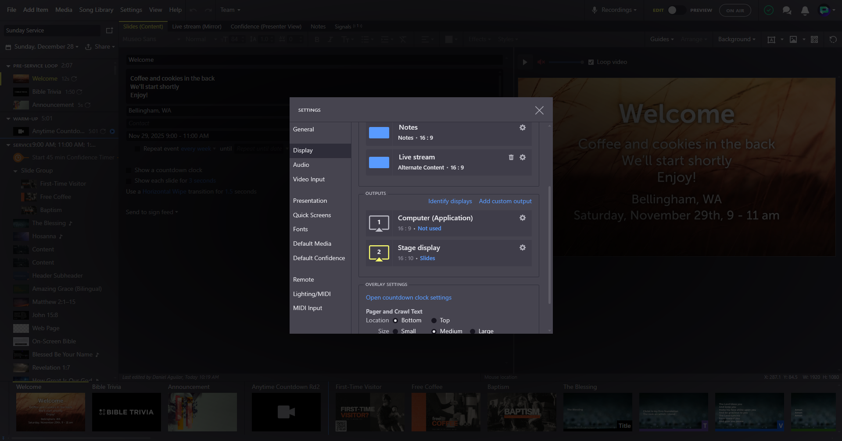Select Large size radio button
This screenshot has width=842, height=441.
[x=473, y=331]
